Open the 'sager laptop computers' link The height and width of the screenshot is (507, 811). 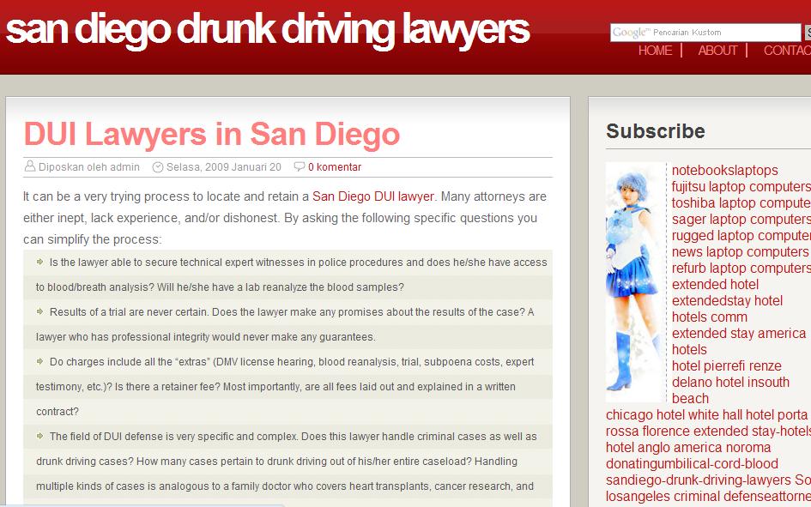(741, 219)
